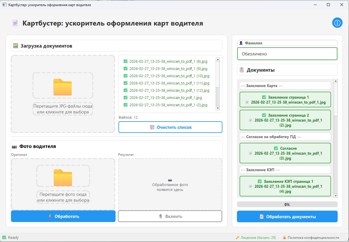
Task: Click the Загрузка документов heading
Action: pos(46,46)
